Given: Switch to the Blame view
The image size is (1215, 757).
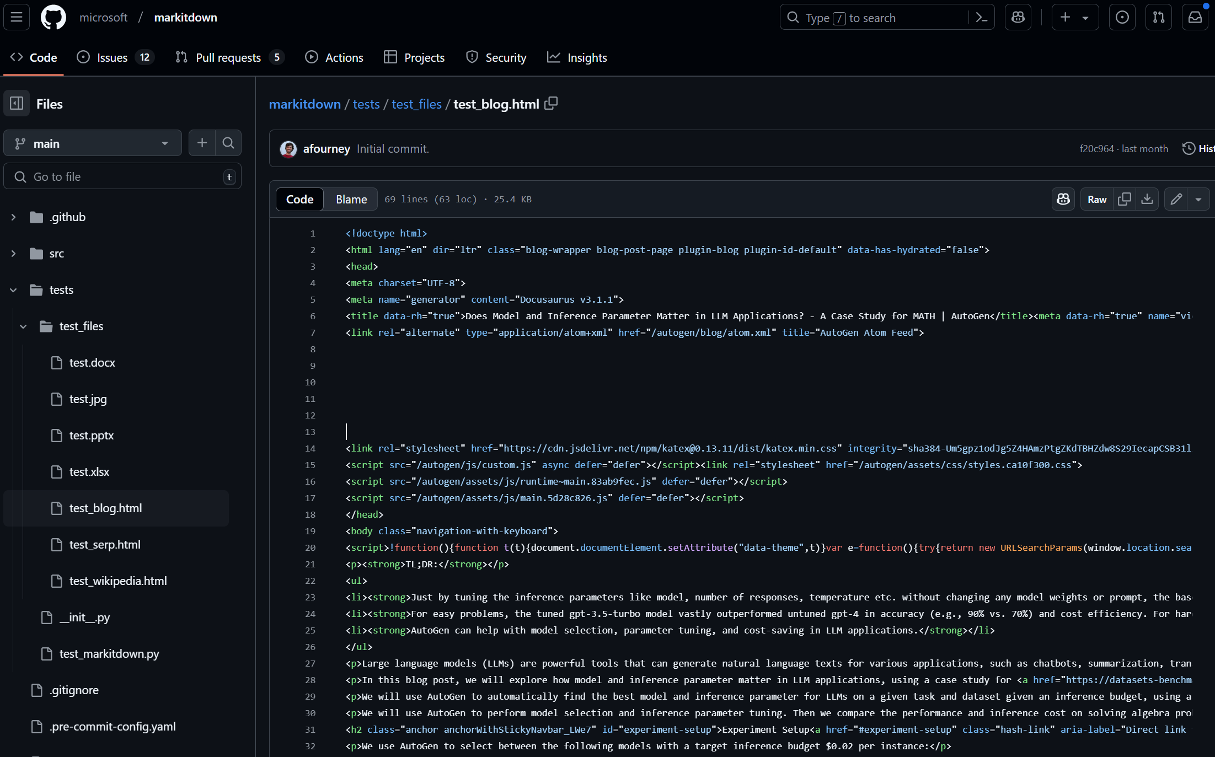Looking at the screenshot, I should 351,199.
